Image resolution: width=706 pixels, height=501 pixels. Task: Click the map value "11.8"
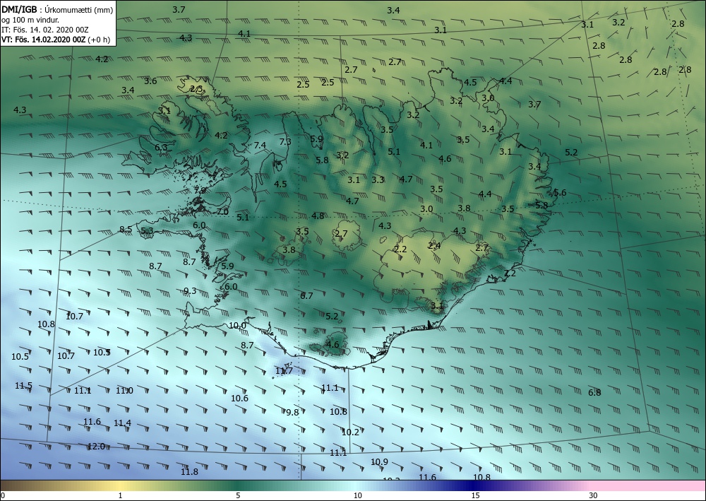click(189, 472)
